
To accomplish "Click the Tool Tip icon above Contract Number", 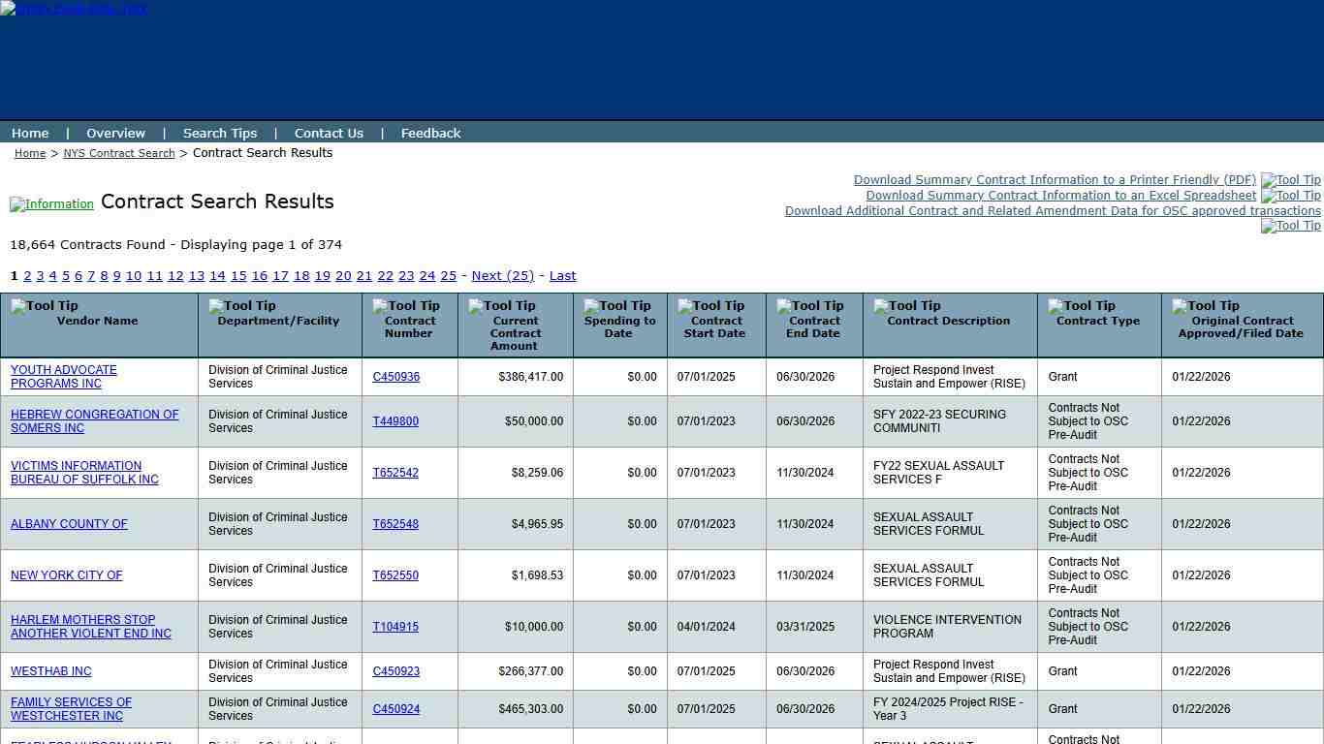I will pyautogui.click(x=407, y=306).
